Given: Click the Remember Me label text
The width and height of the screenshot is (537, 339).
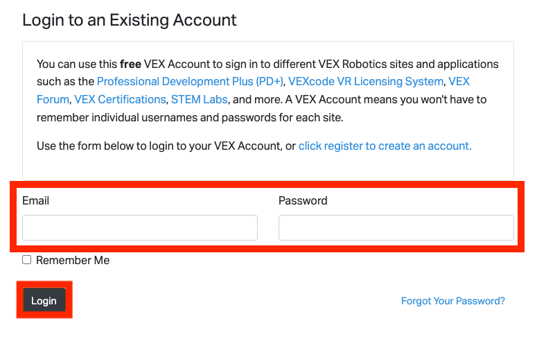Looking at the screenshot, I should tap(73, 261).
